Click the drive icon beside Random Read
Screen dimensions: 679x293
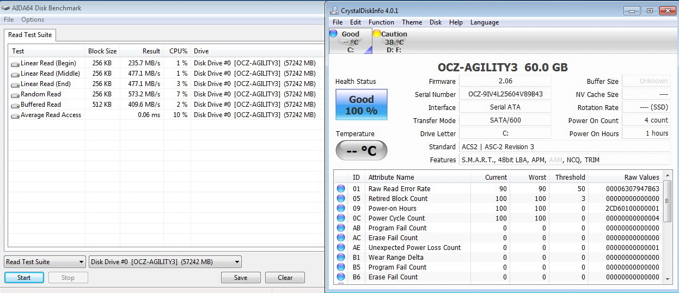pyautogui.click(x=15, y=95)
